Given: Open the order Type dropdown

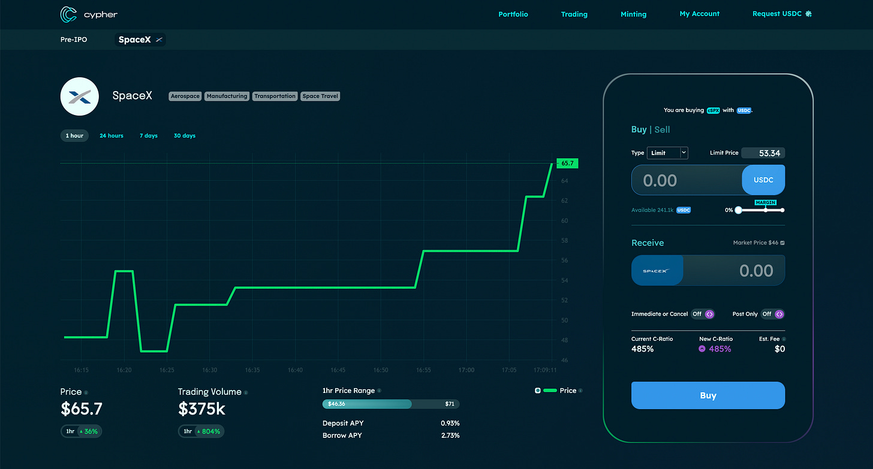Looking at the screenshot, I should tap(668, 153).
